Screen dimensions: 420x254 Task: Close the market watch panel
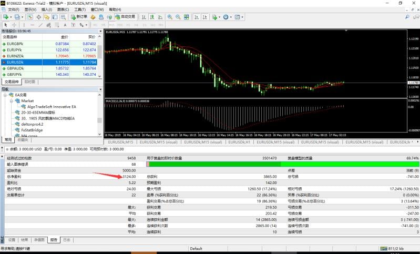click(100, 31)
